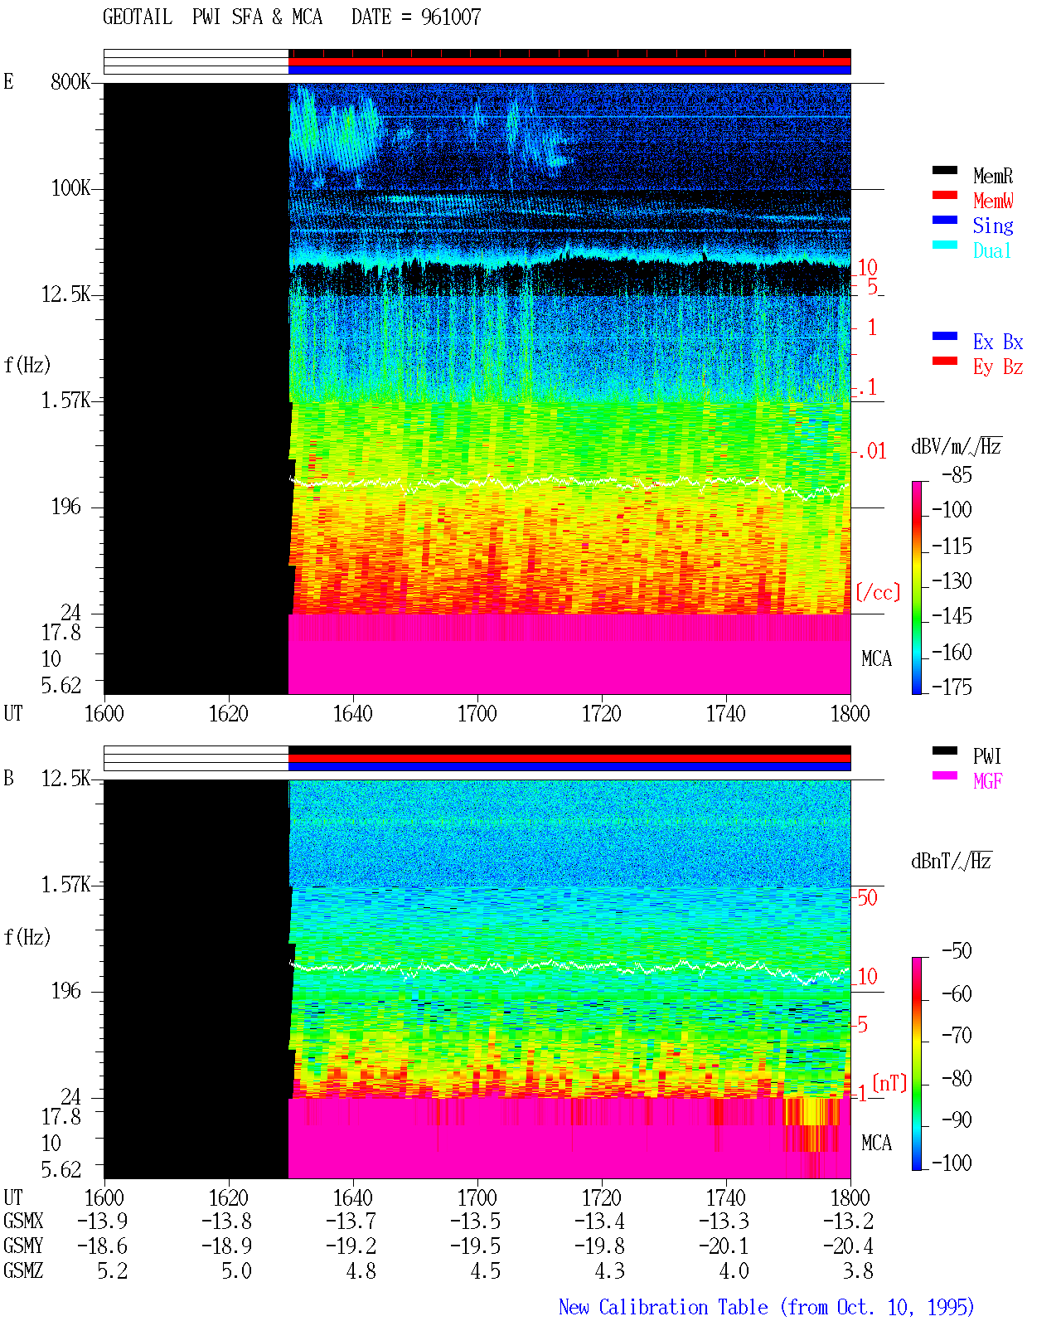Click the GSMX value -13.5
The image size is (1061, 1321).
click(x=475, y=1221)
